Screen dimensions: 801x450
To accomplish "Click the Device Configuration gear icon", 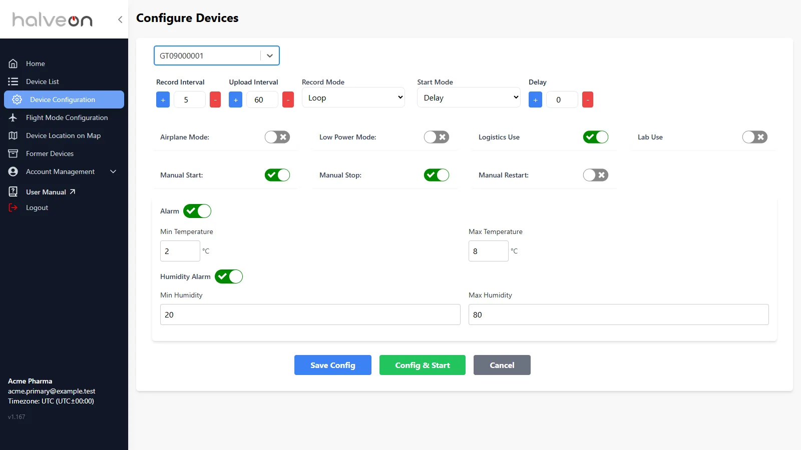I will click(17, 99).
